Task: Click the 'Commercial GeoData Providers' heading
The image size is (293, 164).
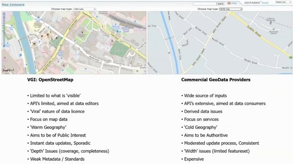Action: (x=216, y=80)
